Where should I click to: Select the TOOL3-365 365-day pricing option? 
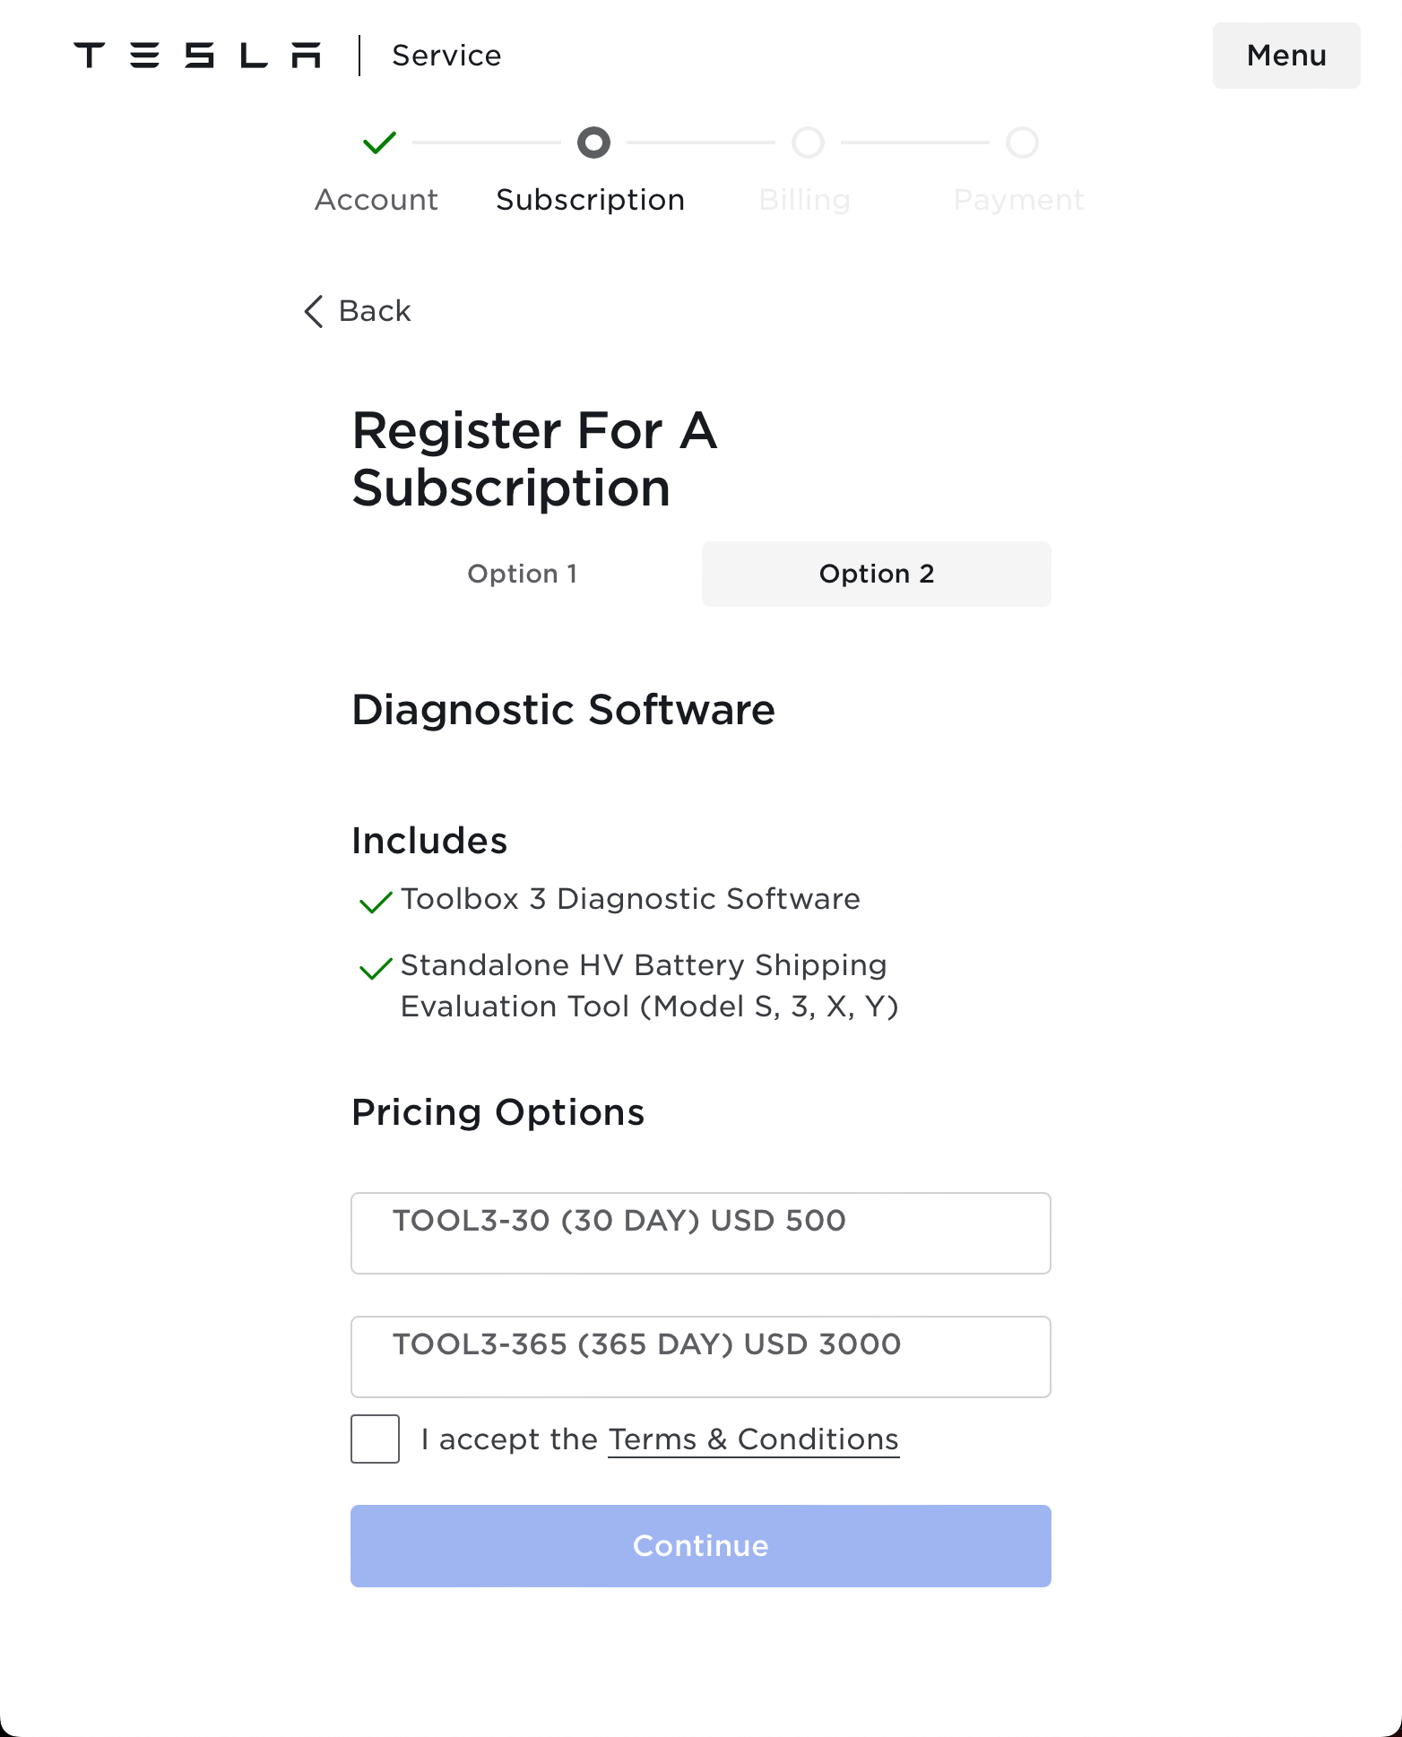point(700,1356)
